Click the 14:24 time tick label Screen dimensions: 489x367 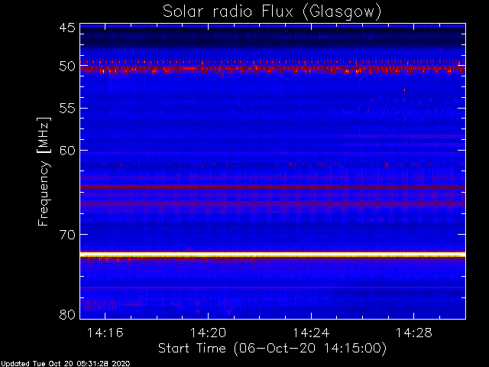(311, 333)
